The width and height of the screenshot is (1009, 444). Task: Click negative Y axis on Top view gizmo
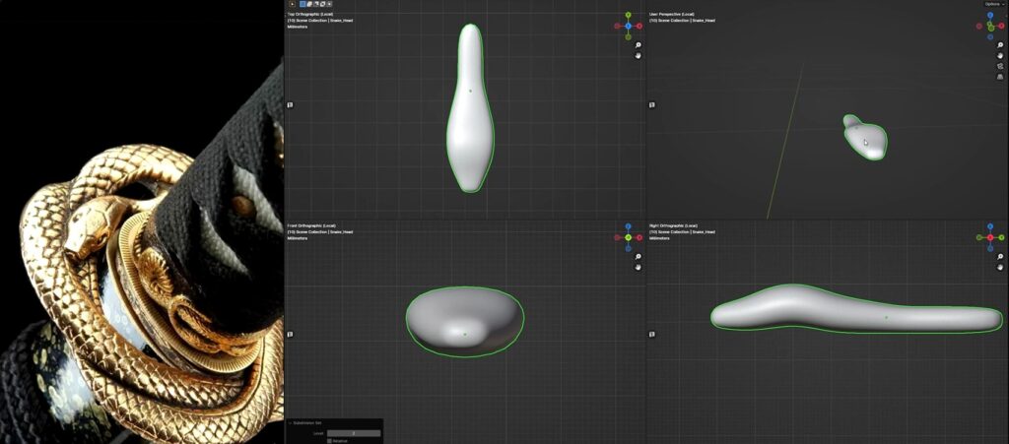tap(628, 37)
